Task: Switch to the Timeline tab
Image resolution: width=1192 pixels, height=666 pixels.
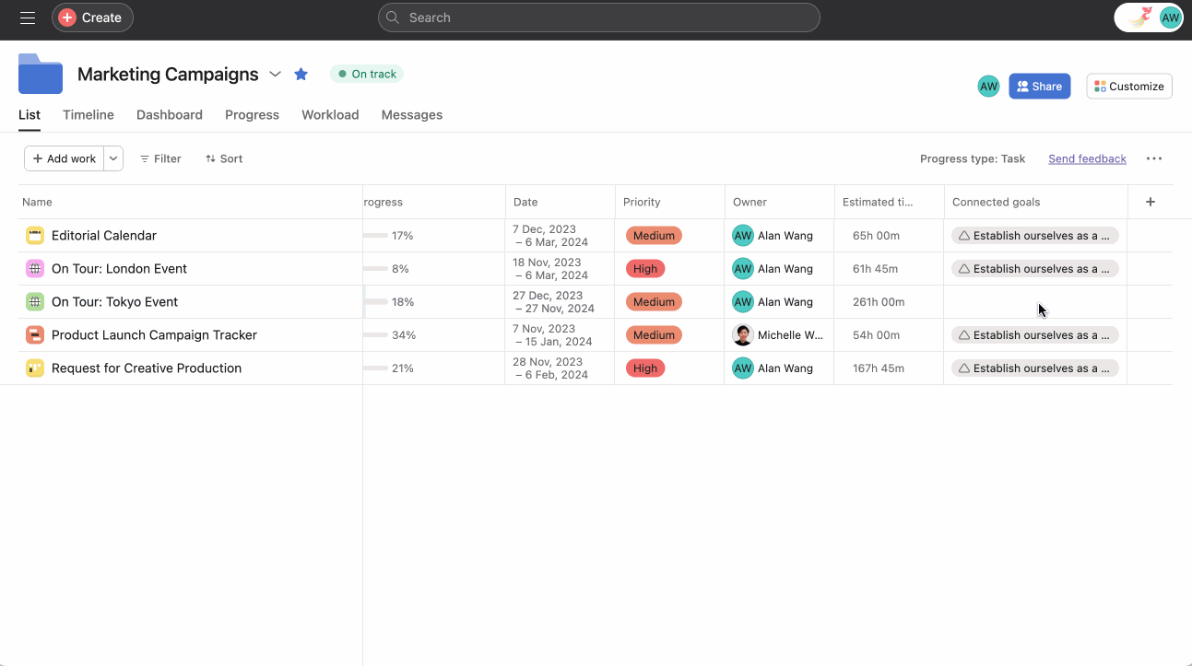Action: tap(89, 115)
